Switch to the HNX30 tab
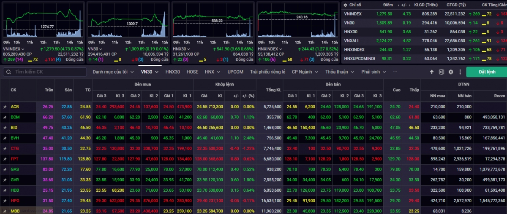 [x=172, y=72]
